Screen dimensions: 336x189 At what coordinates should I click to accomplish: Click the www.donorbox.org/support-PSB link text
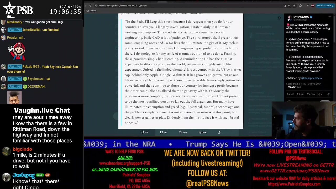pyautogui.click(x=125, y=163)
